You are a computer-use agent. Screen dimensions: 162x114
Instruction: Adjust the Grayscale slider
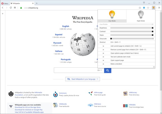pyautogui.click(x=132, y=39)
